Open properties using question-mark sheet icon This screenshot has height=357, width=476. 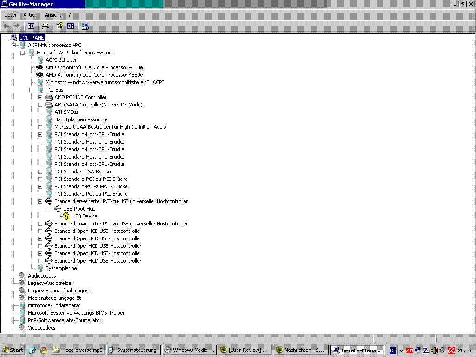[x=60, y=26]
